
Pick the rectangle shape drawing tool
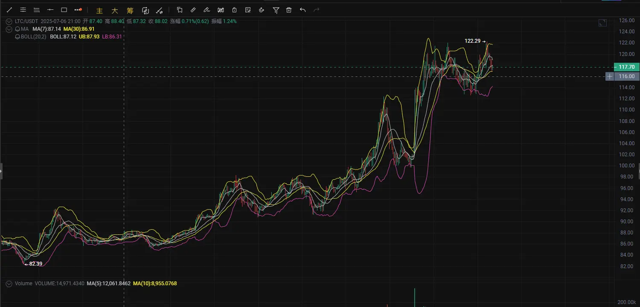[x=64, y=10]
